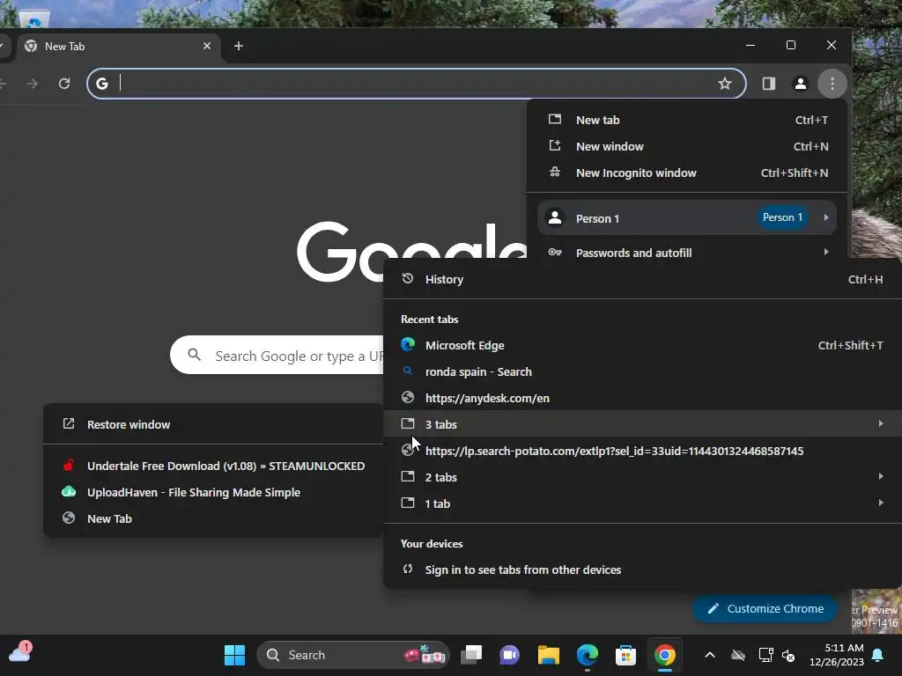Choose New window from Chrome menu
The width and height of the screenshot is (902, 676).
[687, 147]
